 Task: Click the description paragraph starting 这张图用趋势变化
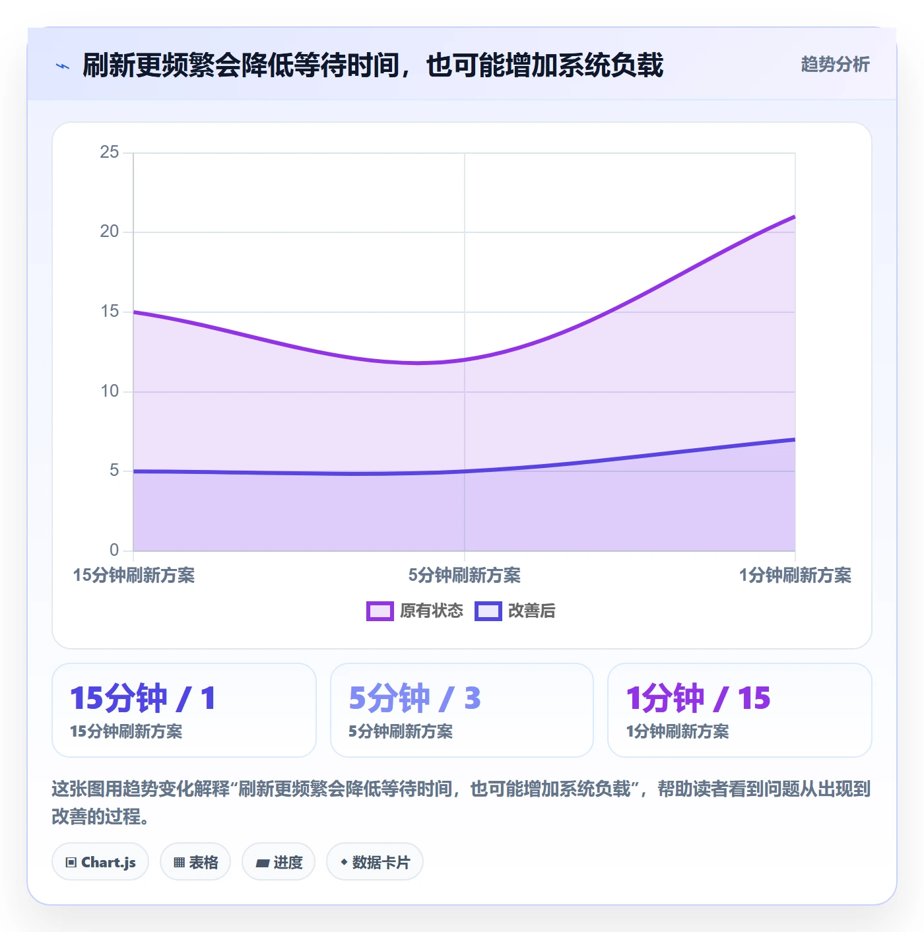[x=461, y=803]
